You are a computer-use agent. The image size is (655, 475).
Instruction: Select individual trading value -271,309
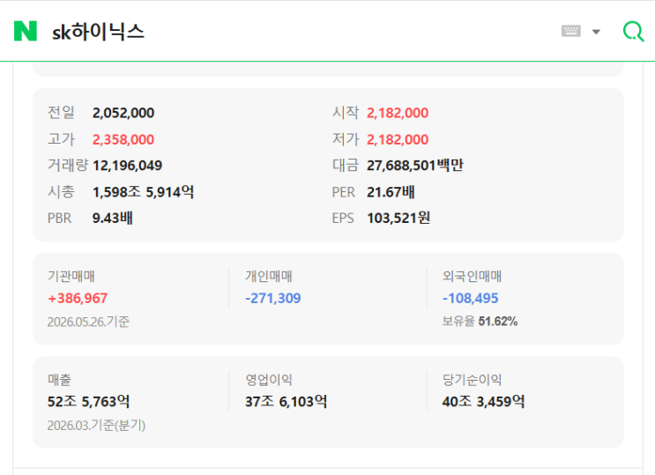point(272,298)
